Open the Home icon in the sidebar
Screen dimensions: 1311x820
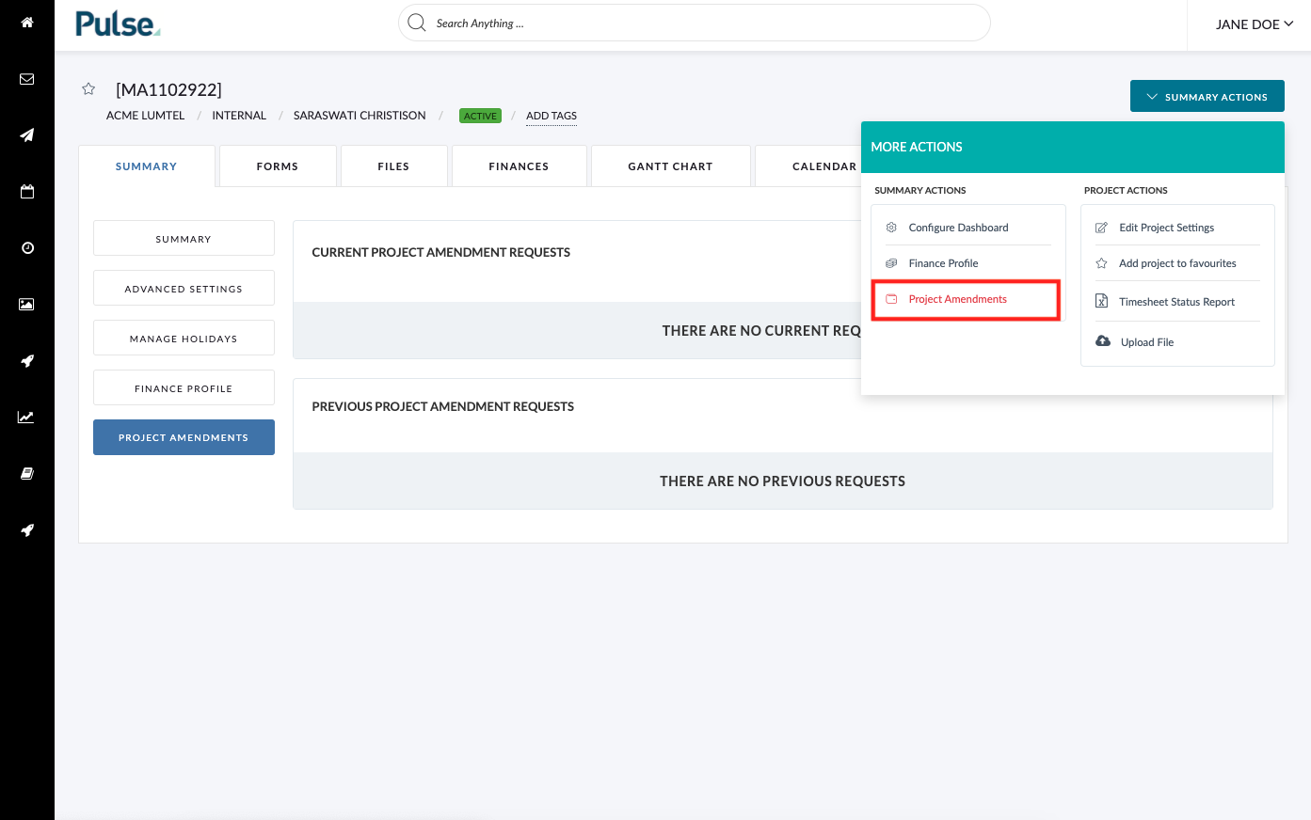[27, 23]
